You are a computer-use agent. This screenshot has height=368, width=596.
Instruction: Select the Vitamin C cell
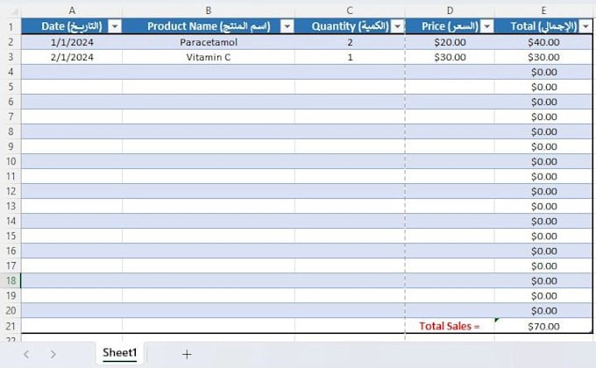point(209,57)
